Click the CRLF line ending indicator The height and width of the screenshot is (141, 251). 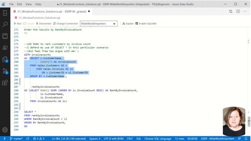point(130,139)
